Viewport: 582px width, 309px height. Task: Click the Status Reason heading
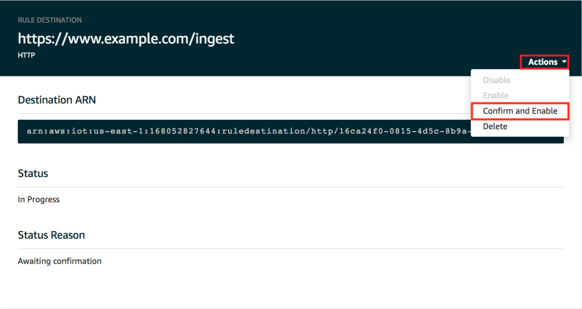tap(51, 235)
